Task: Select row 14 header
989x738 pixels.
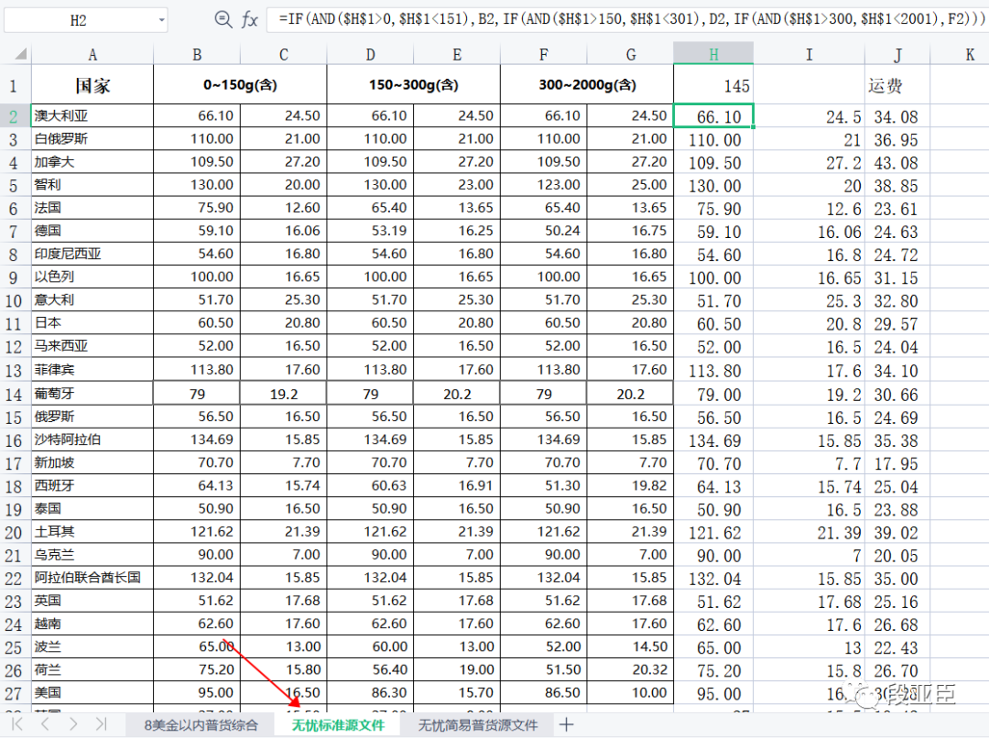Action: [14, 395]
